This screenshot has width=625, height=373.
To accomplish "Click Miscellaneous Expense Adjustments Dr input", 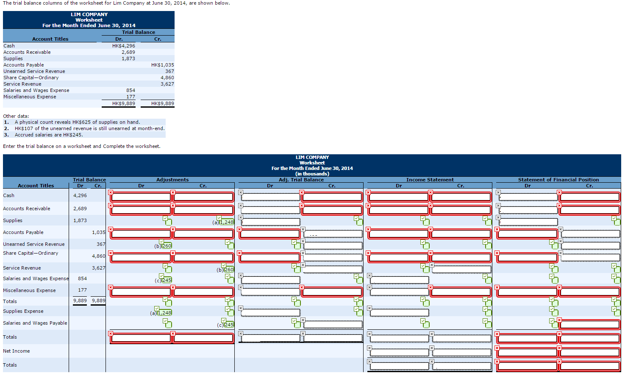I will tap(141, 292).
